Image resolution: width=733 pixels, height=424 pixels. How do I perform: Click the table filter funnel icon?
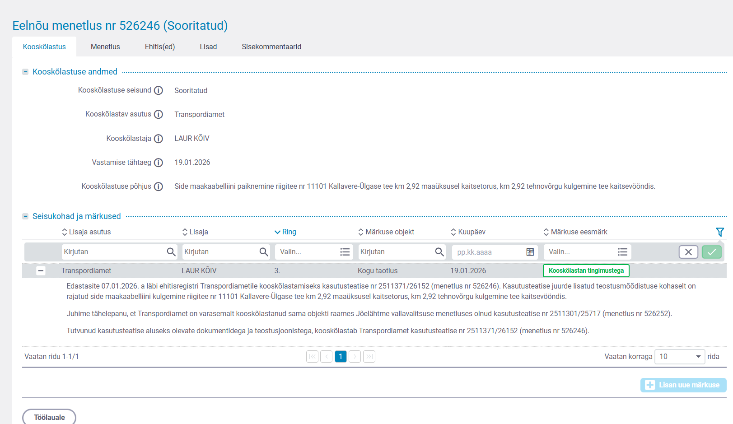click(720, 232)
